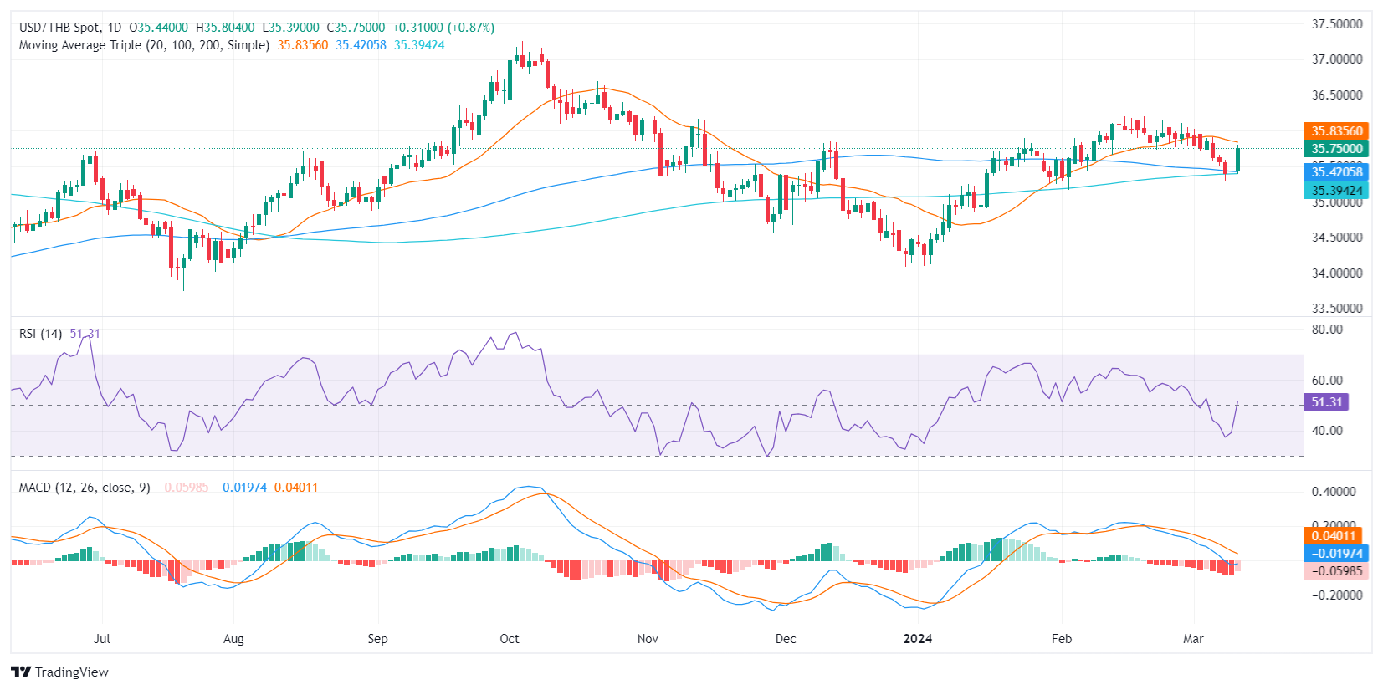Click the orange 0.04011 MACD signal tag
The image size is (1383, 690).
[x=1332, y=535]
